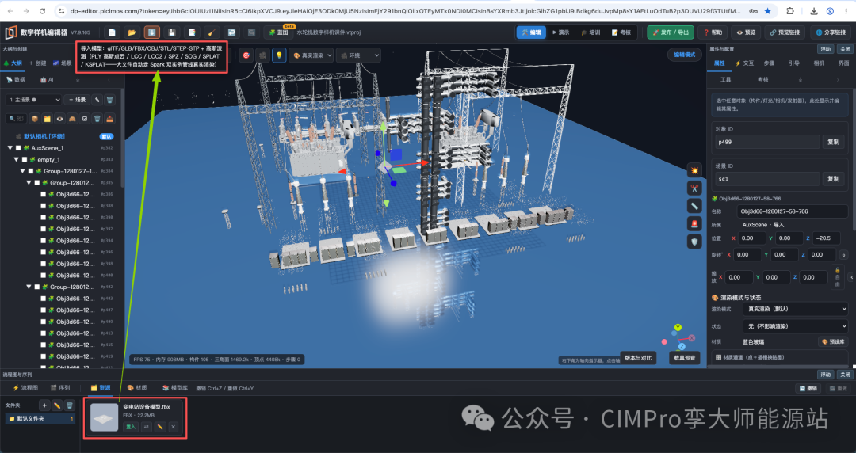Click the 预设库 material preset button
The width and height of the screenshot is (856, 453).
833,342
